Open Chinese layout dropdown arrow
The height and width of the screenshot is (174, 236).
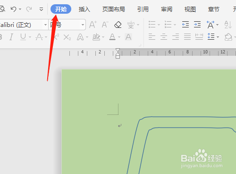pyautogui.click(x=218, y=25)
